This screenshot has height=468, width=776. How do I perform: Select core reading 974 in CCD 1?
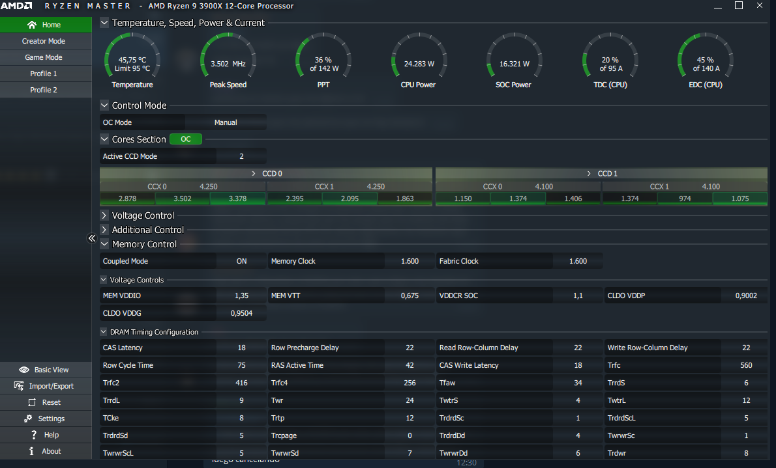(x=685, y=199)
